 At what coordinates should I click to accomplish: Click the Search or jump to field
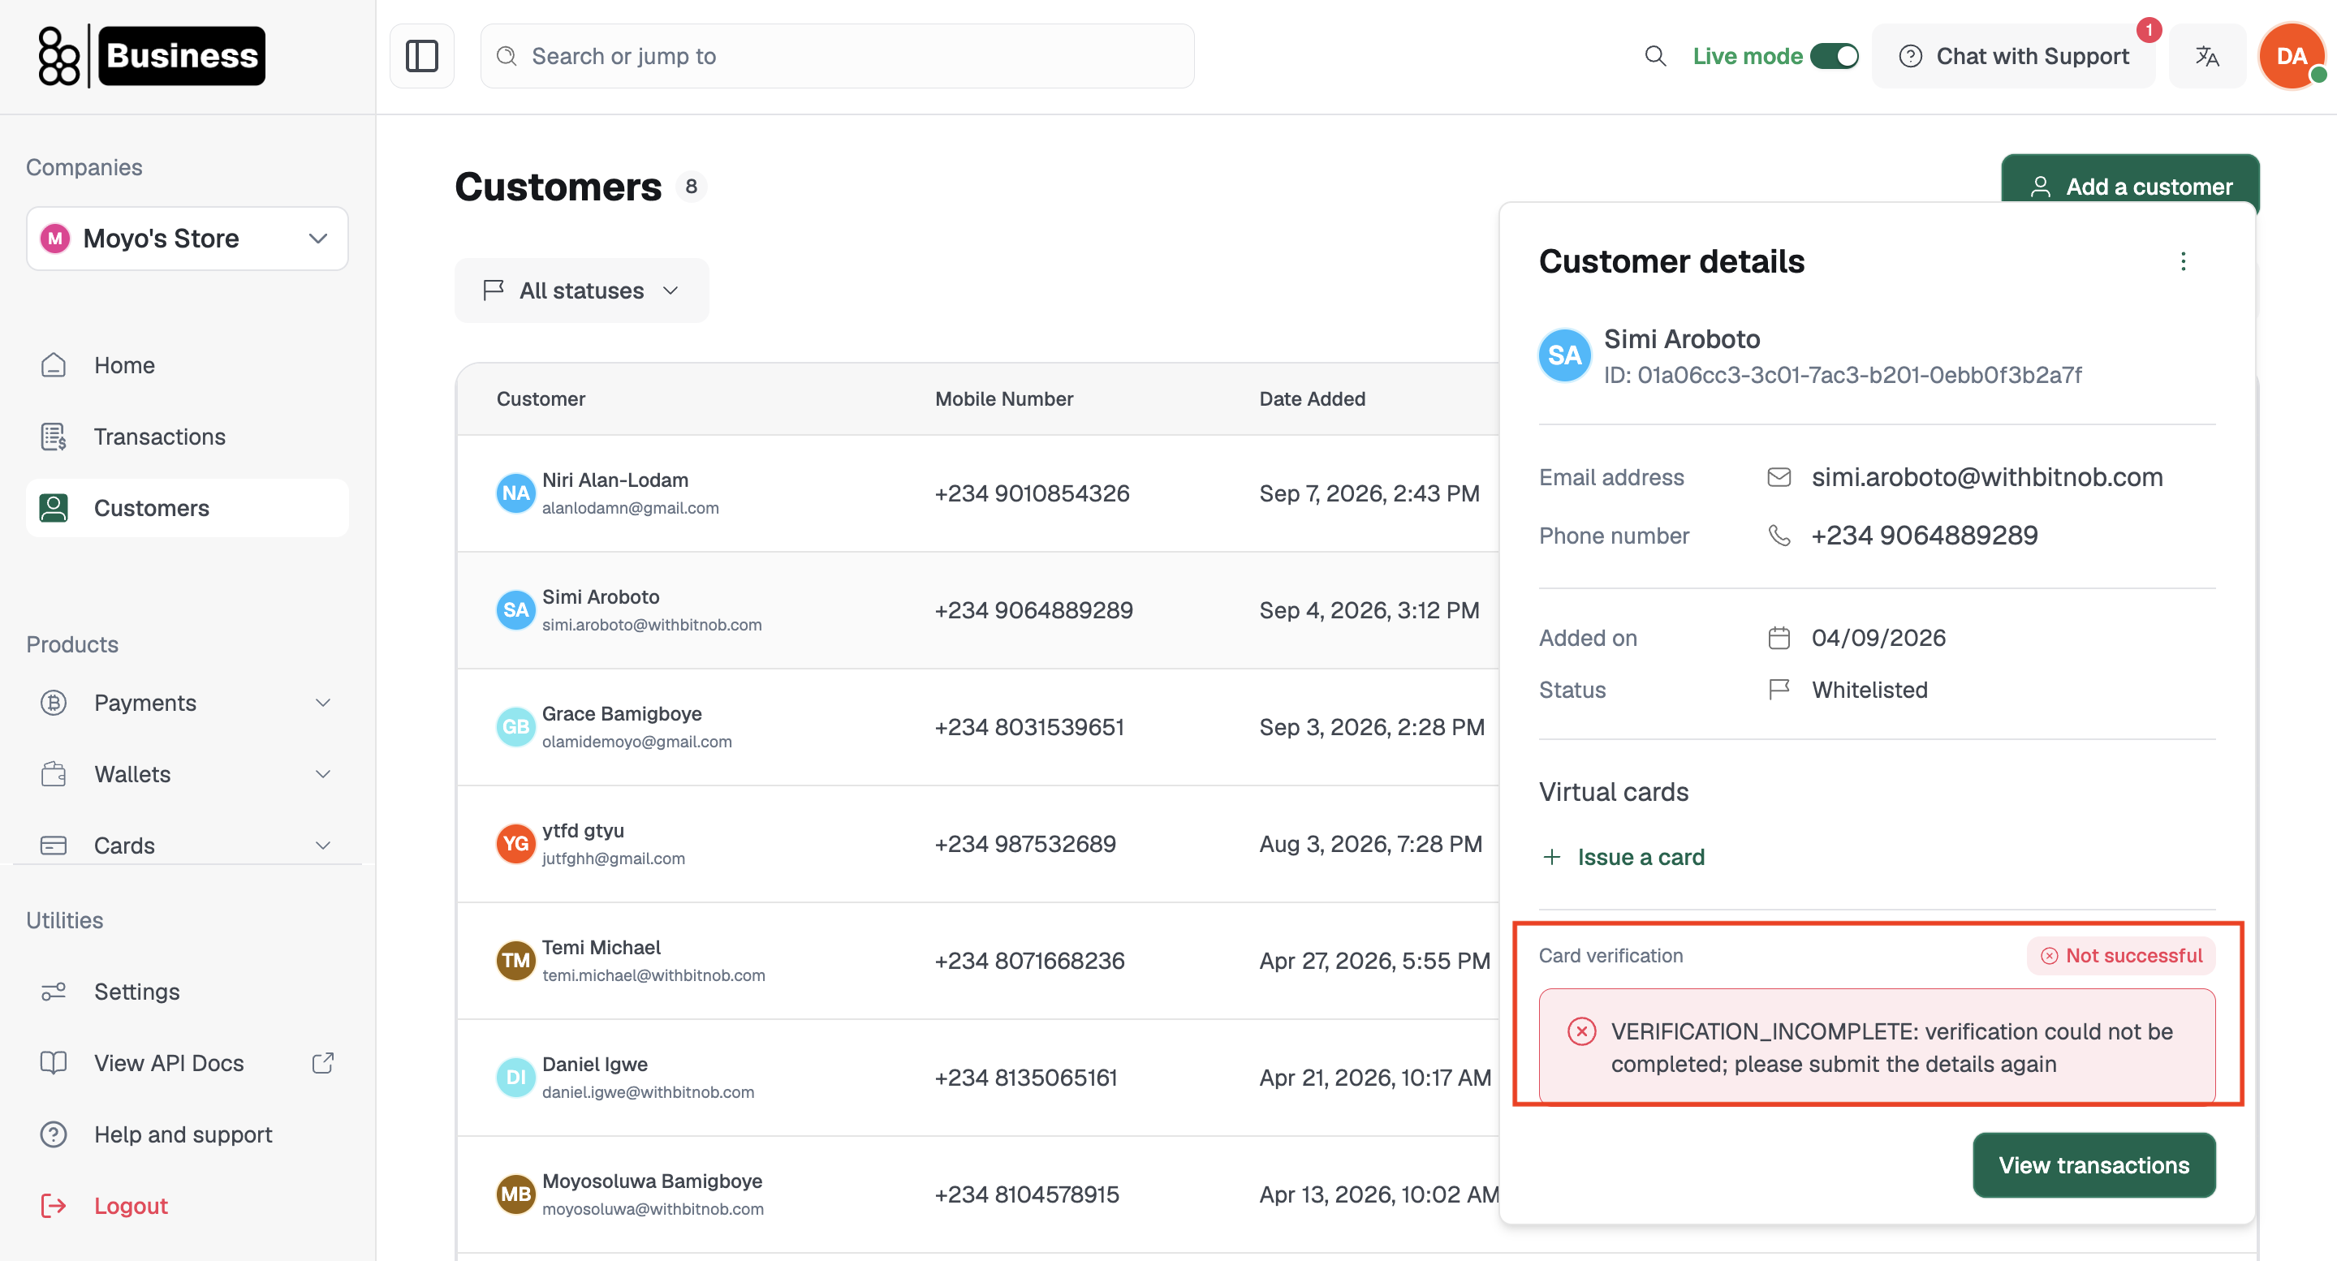(838, 56)
